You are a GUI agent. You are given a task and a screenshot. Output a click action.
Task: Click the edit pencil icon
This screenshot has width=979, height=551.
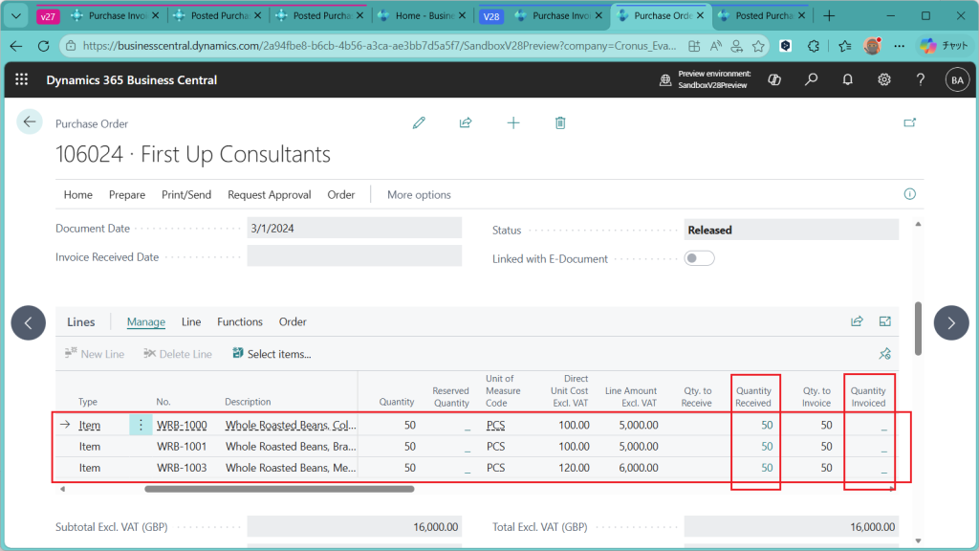(x=419, y=122)
